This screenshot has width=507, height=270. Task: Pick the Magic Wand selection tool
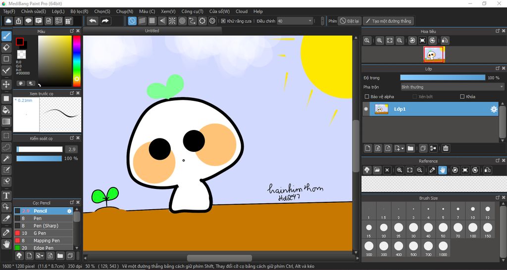[x=6, y=159]
